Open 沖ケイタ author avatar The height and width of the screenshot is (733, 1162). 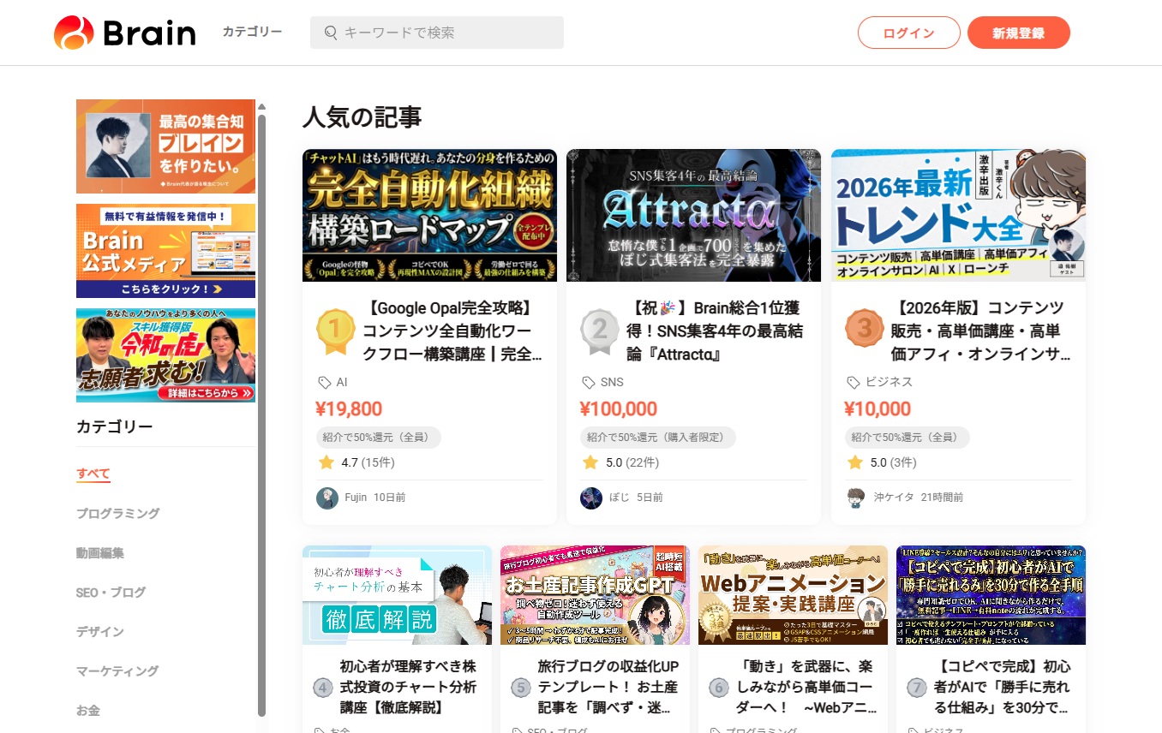coord(856,498)
